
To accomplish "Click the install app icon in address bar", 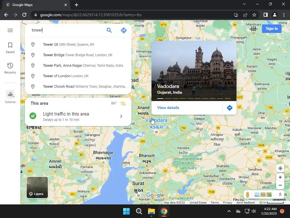I will click(236, 15).
